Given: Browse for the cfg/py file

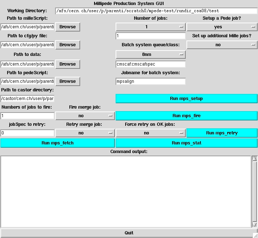Looking at the screenshot, I should [68, 45].
